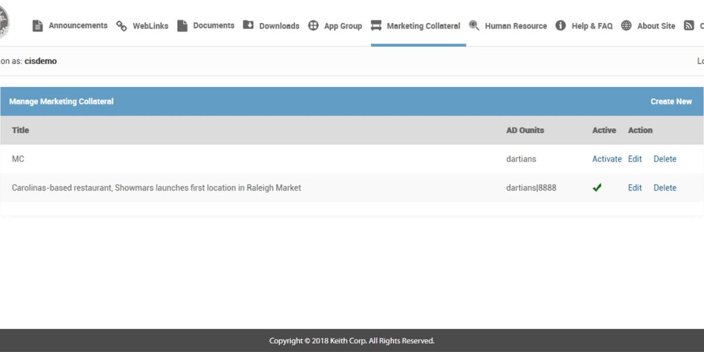Edit the MC collateral entry
The height and width of the screenshot is (352, 704).
tap(635, 159)
